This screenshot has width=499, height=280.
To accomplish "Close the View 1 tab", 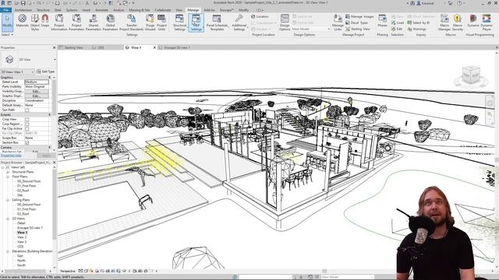I will 154,47.
